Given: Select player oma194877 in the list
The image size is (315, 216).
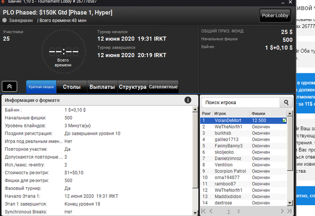Looking at the screenshot, I should (243, 177).
